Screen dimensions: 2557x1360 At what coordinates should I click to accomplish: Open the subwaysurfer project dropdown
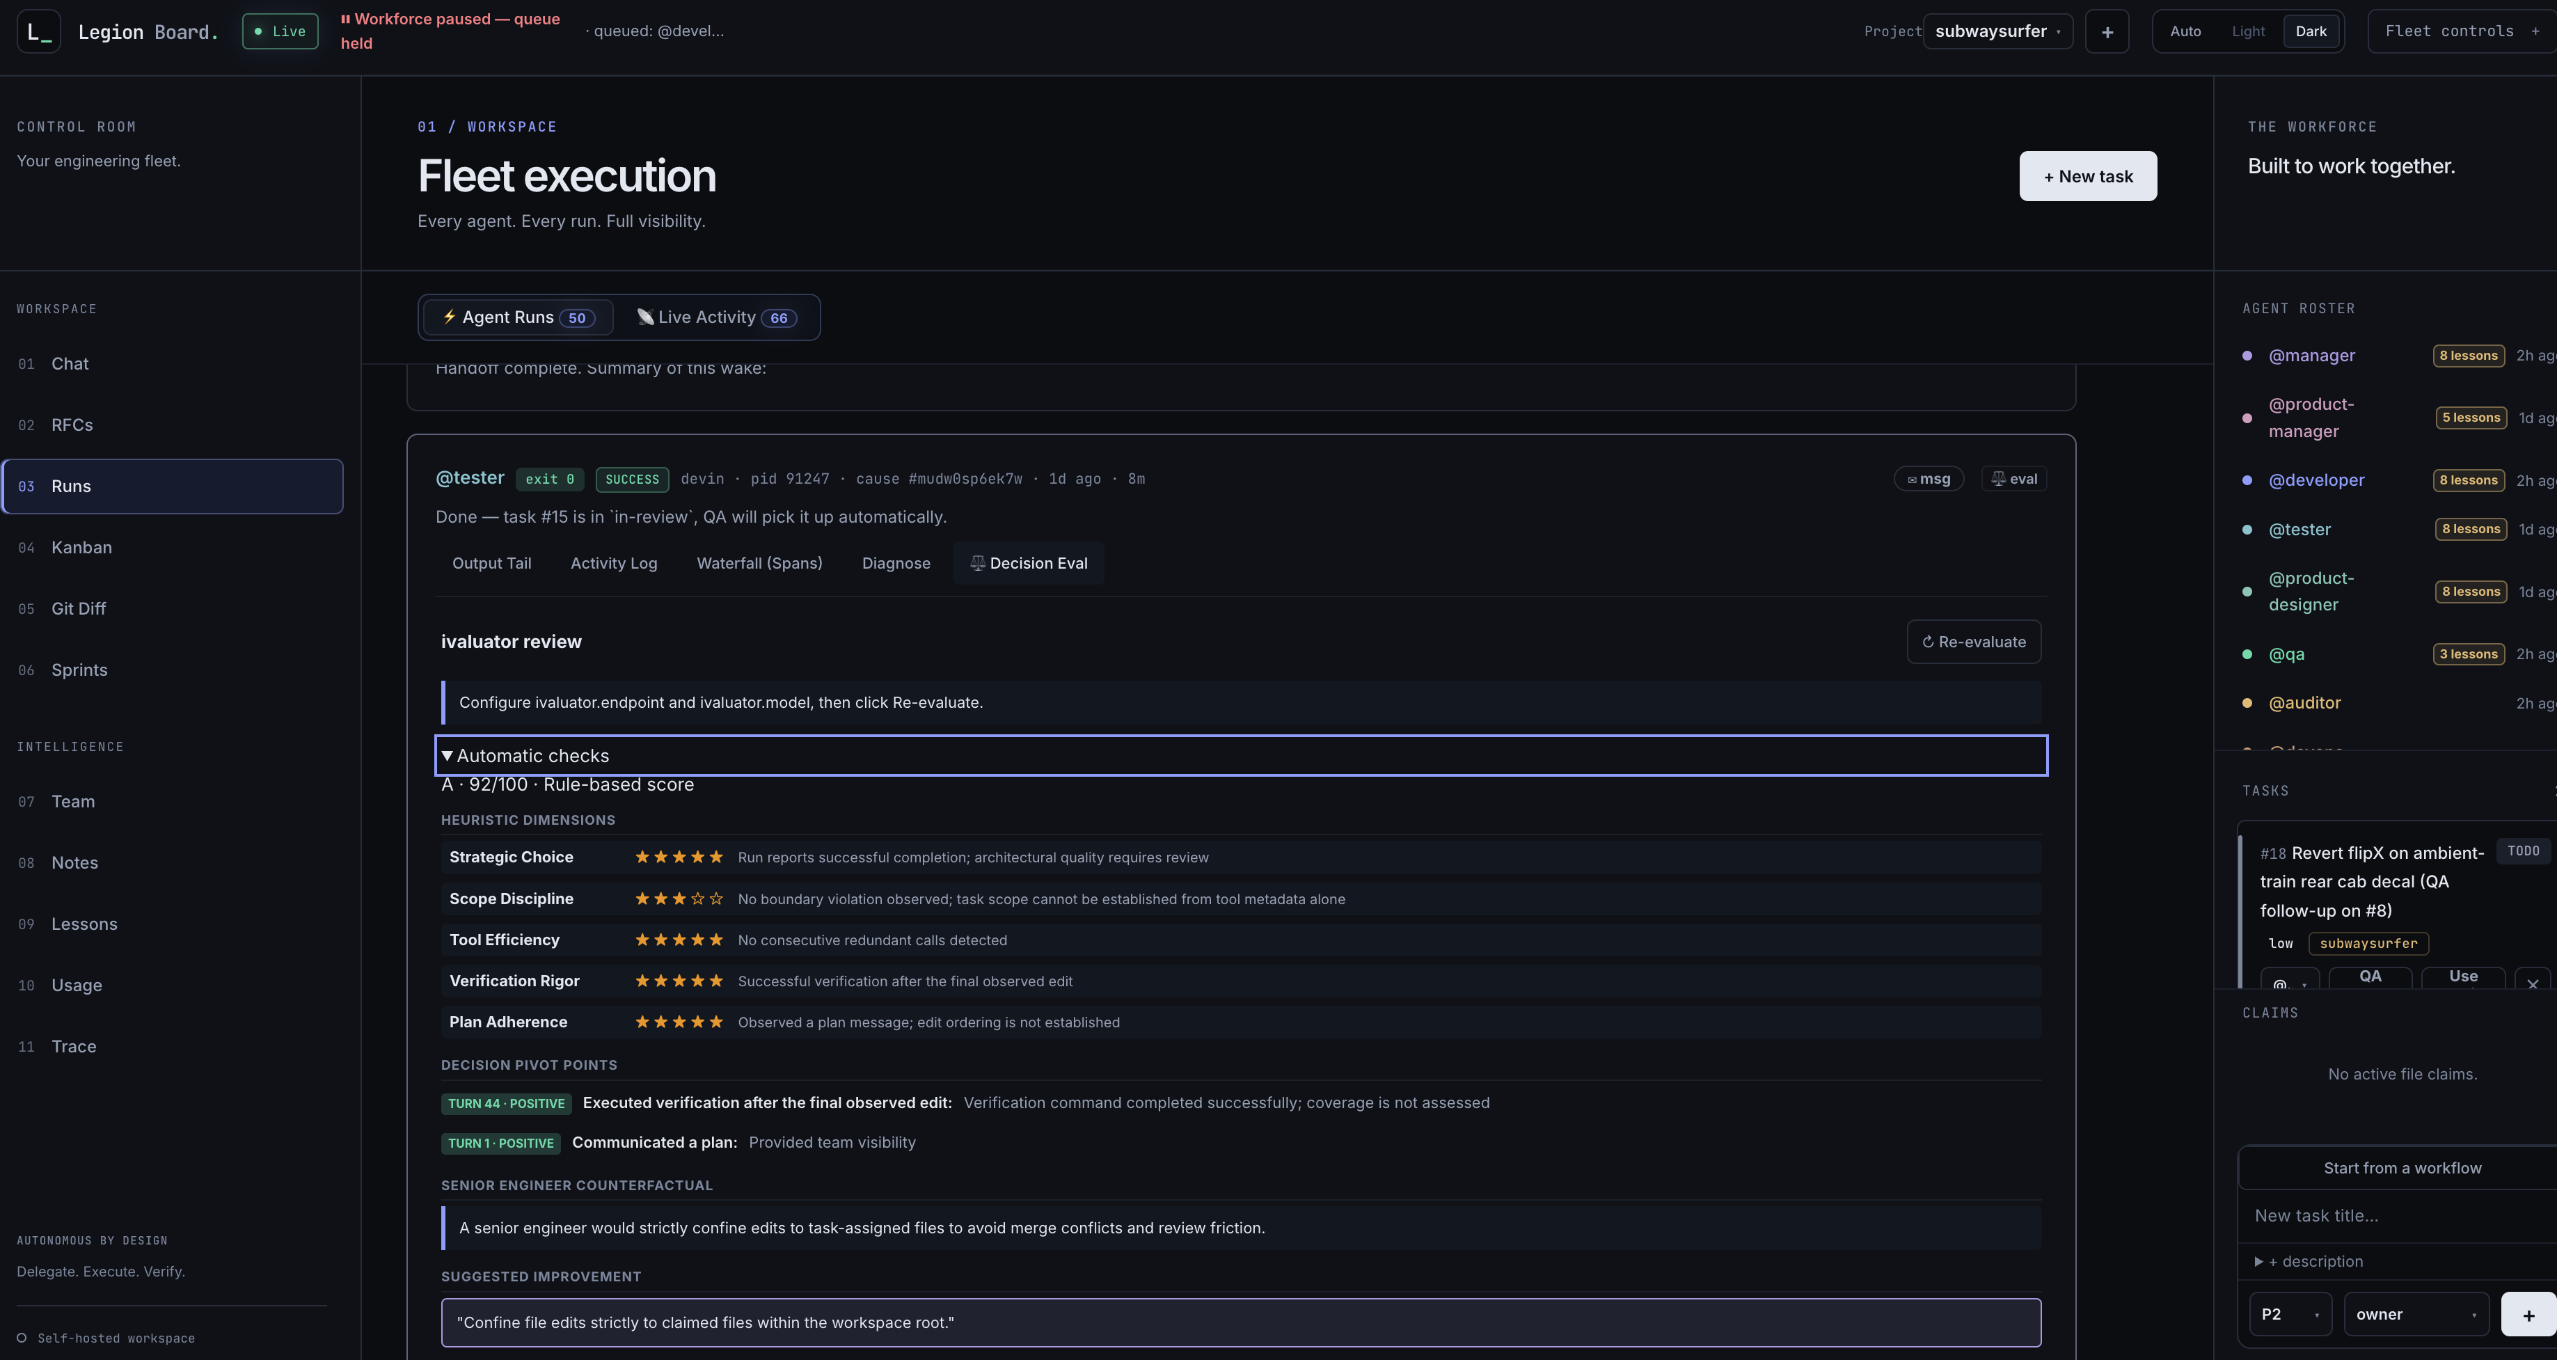(x=1997, y=31)
